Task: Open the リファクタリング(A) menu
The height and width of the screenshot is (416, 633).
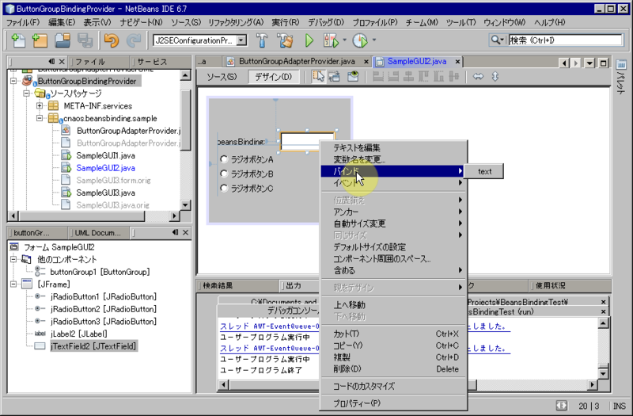Action: (236, 23)
